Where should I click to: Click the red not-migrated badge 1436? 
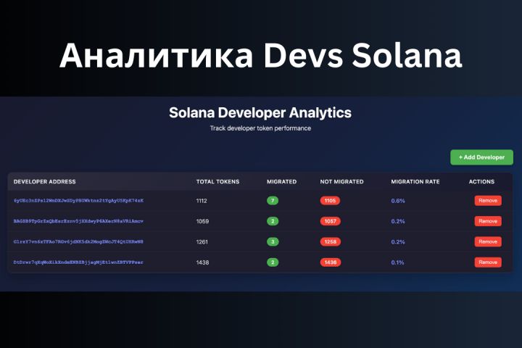(x=331, y=262)
